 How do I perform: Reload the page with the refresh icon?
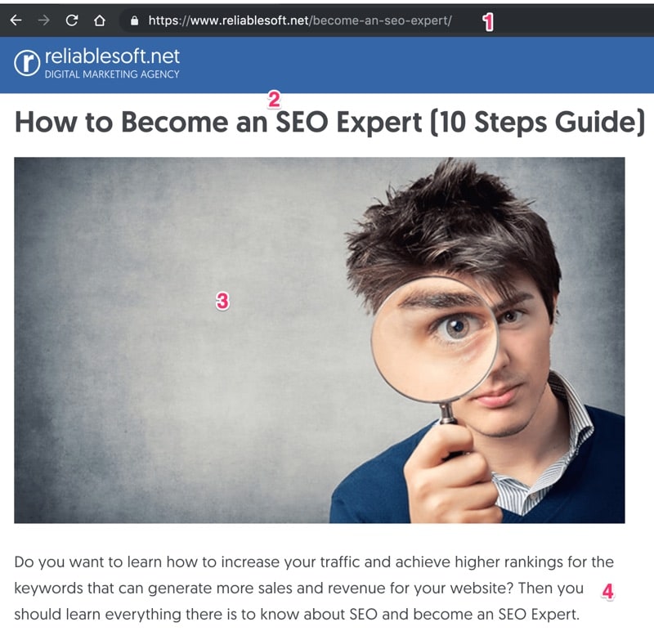(x=72, y=20)
